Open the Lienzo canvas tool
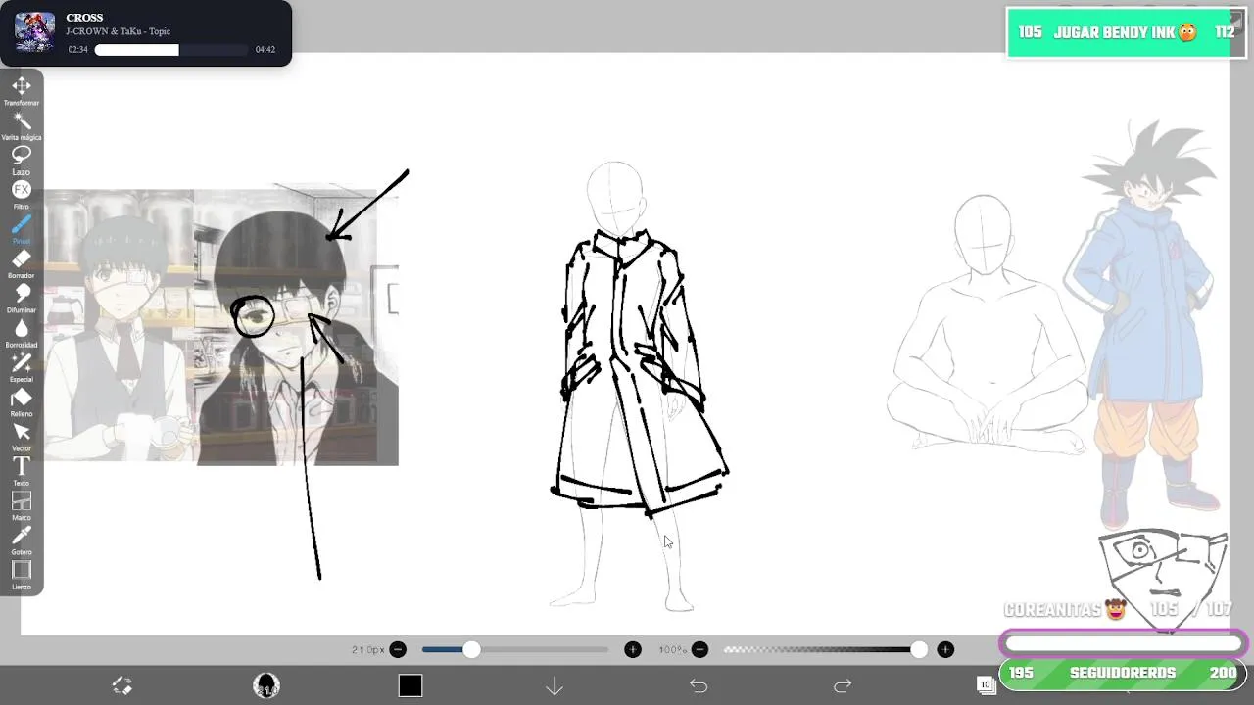This screenshot has width=1254, height=705. pos(22,575)
